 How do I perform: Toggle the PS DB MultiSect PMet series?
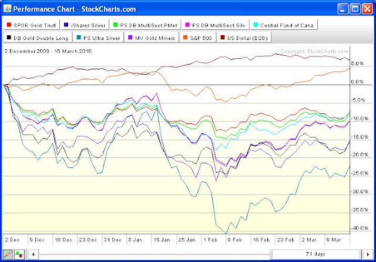[x=145, y=25]
